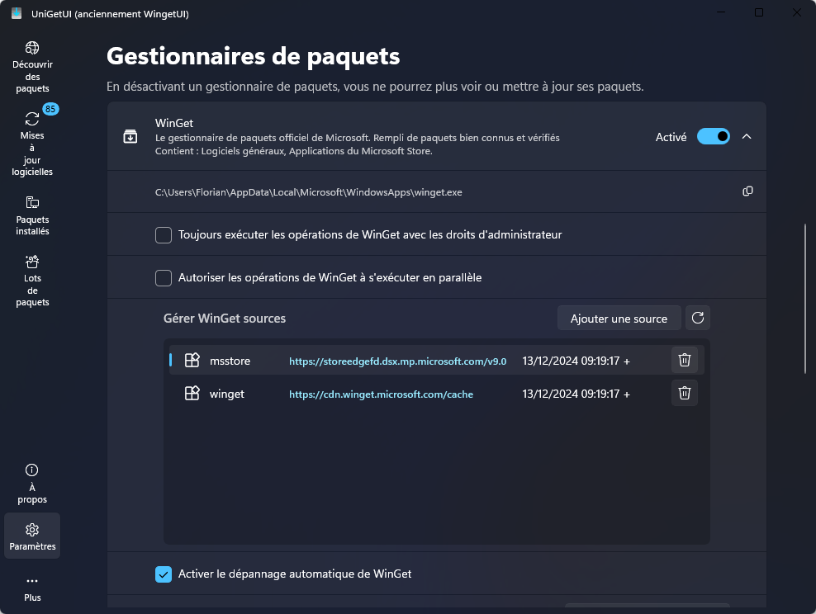816x614 pixels.
Task: Uncheck Activer le dépannage automatique de WinGet
Action: click(163, 574)
